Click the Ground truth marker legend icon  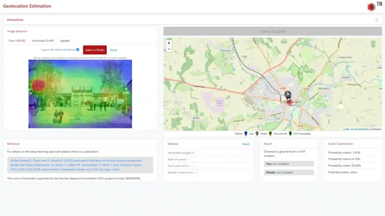pyautogui.click(x=270, y=134)
